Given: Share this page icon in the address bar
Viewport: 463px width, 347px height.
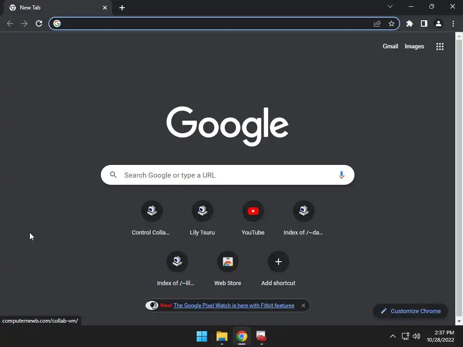Looking at the screenshot, I should coord(377,23).
